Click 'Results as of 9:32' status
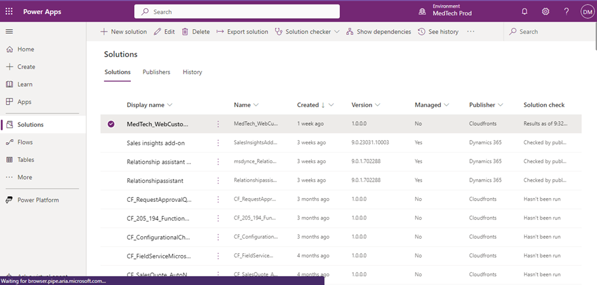Image resolution: width=597 pixels, height=285 pixels. (x=545, y=124)
